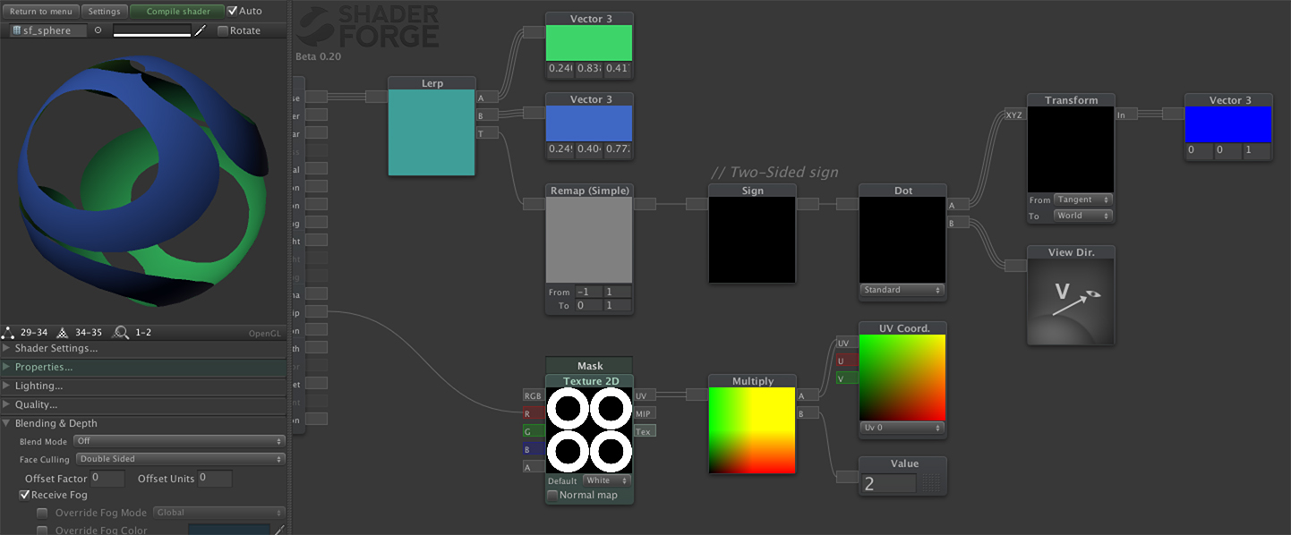This screenshot has width=1291, height=535.
Task: Click Return to menu button
Action: click(x=41, y=12)
